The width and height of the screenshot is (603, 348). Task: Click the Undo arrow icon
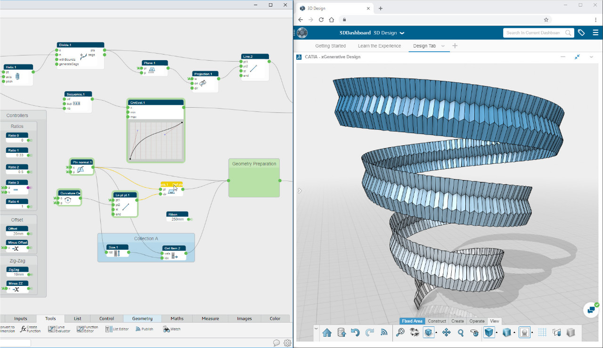(x=355, y=333)
